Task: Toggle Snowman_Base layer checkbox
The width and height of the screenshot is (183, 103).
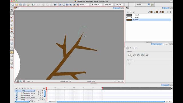Action: coord(17,100)
